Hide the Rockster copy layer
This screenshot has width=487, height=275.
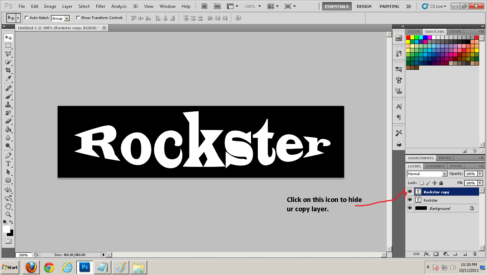pyautogui.click(x=410, y=192)
